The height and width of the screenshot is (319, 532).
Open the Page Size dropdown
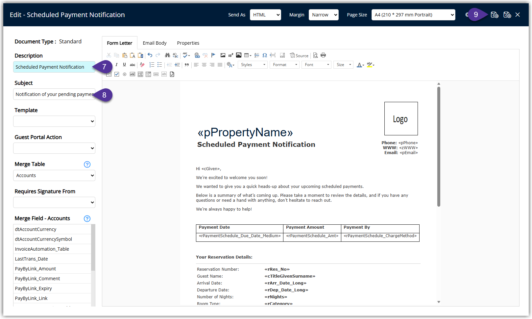[413, 15]
